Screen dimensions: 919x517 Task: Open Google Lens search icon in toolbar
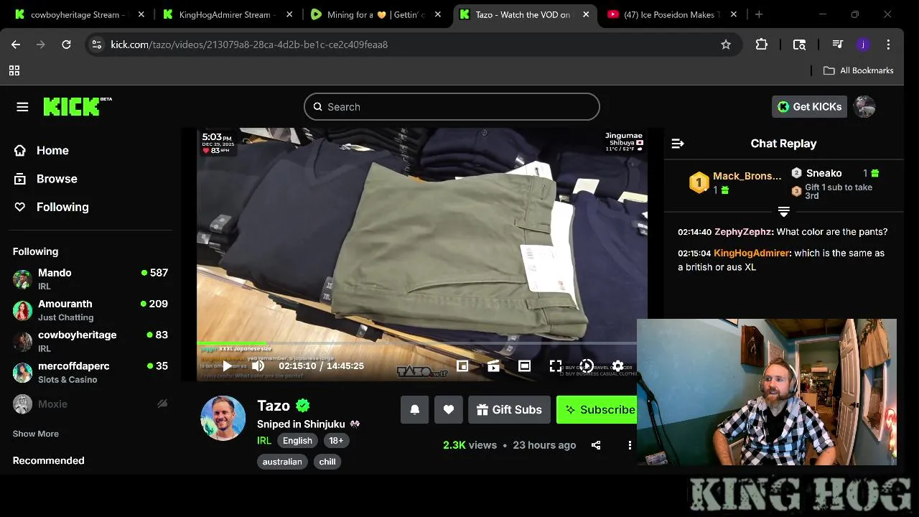[799, 45]
